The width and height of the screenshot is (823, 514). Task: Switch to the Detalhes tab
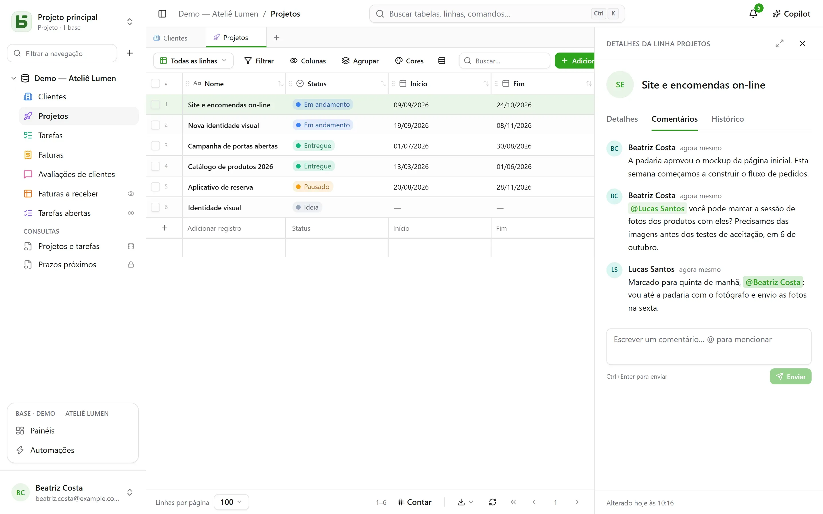pyautogui.click(x=622, y=119)
